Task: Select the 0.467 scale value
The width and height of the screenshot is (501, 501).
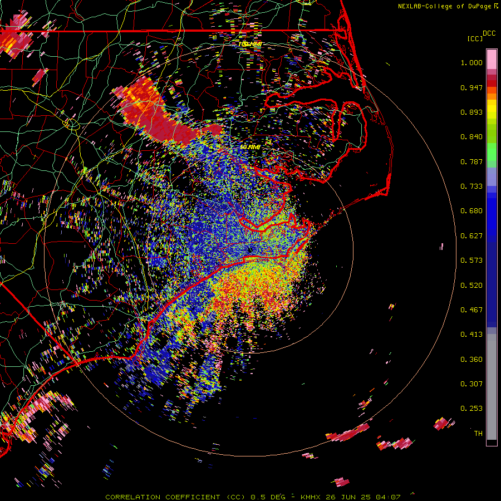Action: point(471,310)
